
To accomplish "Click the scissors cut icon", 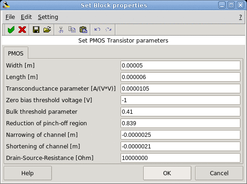I will pyautogui.click(x=61, y=30).
